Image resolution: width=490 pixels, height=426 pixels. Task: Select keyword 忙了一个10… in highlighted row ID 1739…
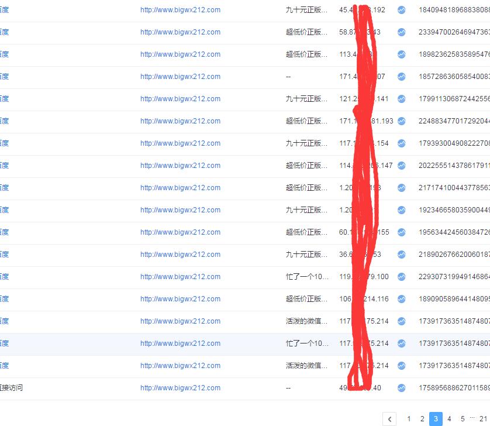[307, 343]
